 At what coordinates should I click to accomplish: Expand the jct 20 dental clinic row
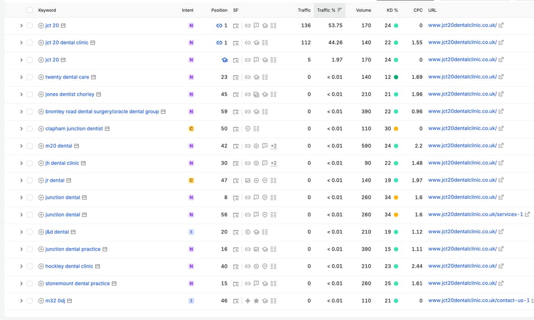coord(21,43)
